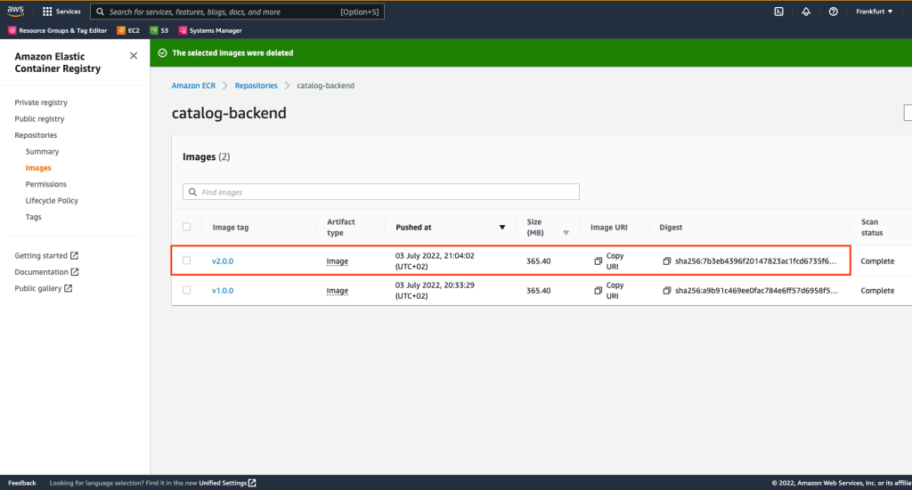The width and height of the screenshot is (912, 490).
Task: Open the Public gallery external link
Action: coord(43,288)
